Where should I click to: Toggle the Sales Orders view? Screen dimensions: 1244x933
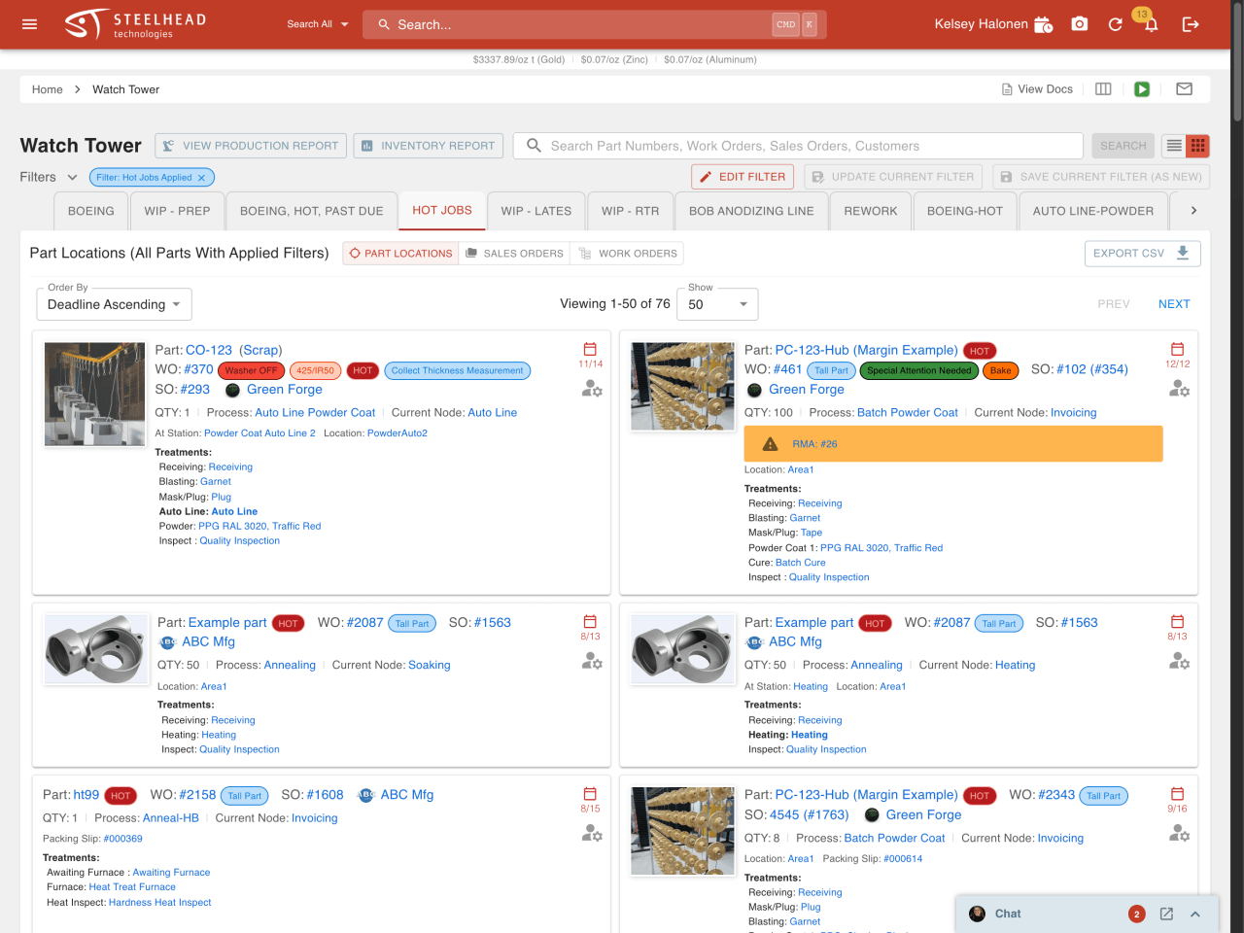coord(514,254)
